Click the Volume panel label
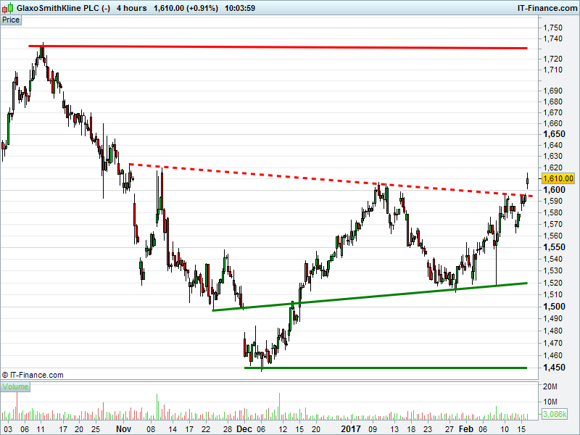580x435 pixels. [15, 386]
